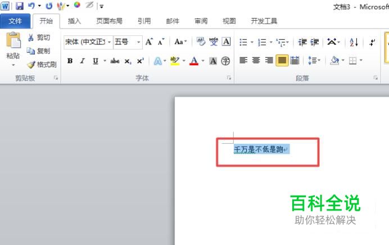Image resolution: width=389 pixels, height=245 pixels.
Task: Switch to the 邮件 Mailings tab
Action: pos(173,21)
